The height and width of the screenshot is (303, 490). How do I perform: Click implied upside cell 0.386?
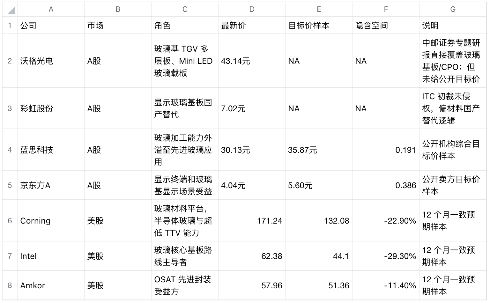click(386, 185)
